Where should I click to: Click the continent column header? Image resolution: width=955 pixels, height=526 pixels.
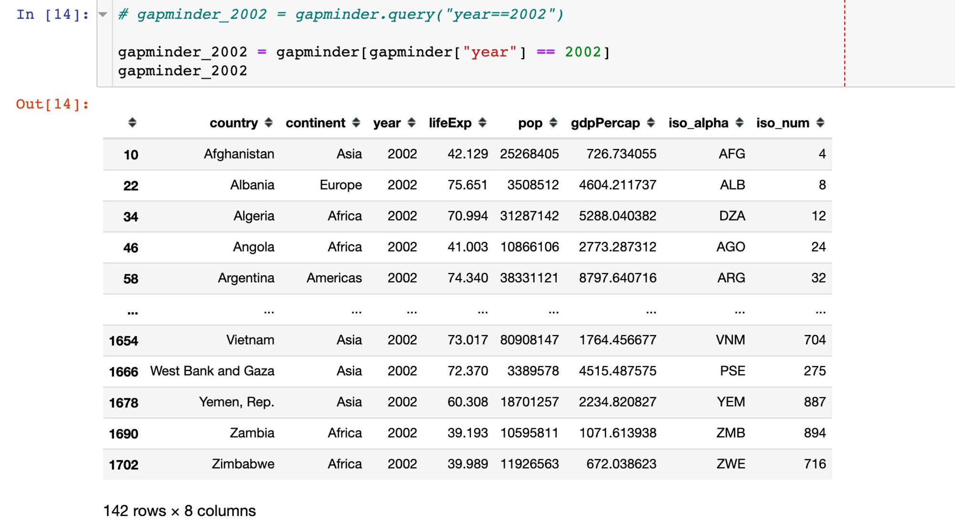[315, 123]
